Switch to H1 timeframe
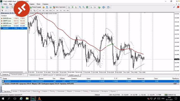Image resolution: width=180 pixels, height=101 pixels. [x=54, y=11]
